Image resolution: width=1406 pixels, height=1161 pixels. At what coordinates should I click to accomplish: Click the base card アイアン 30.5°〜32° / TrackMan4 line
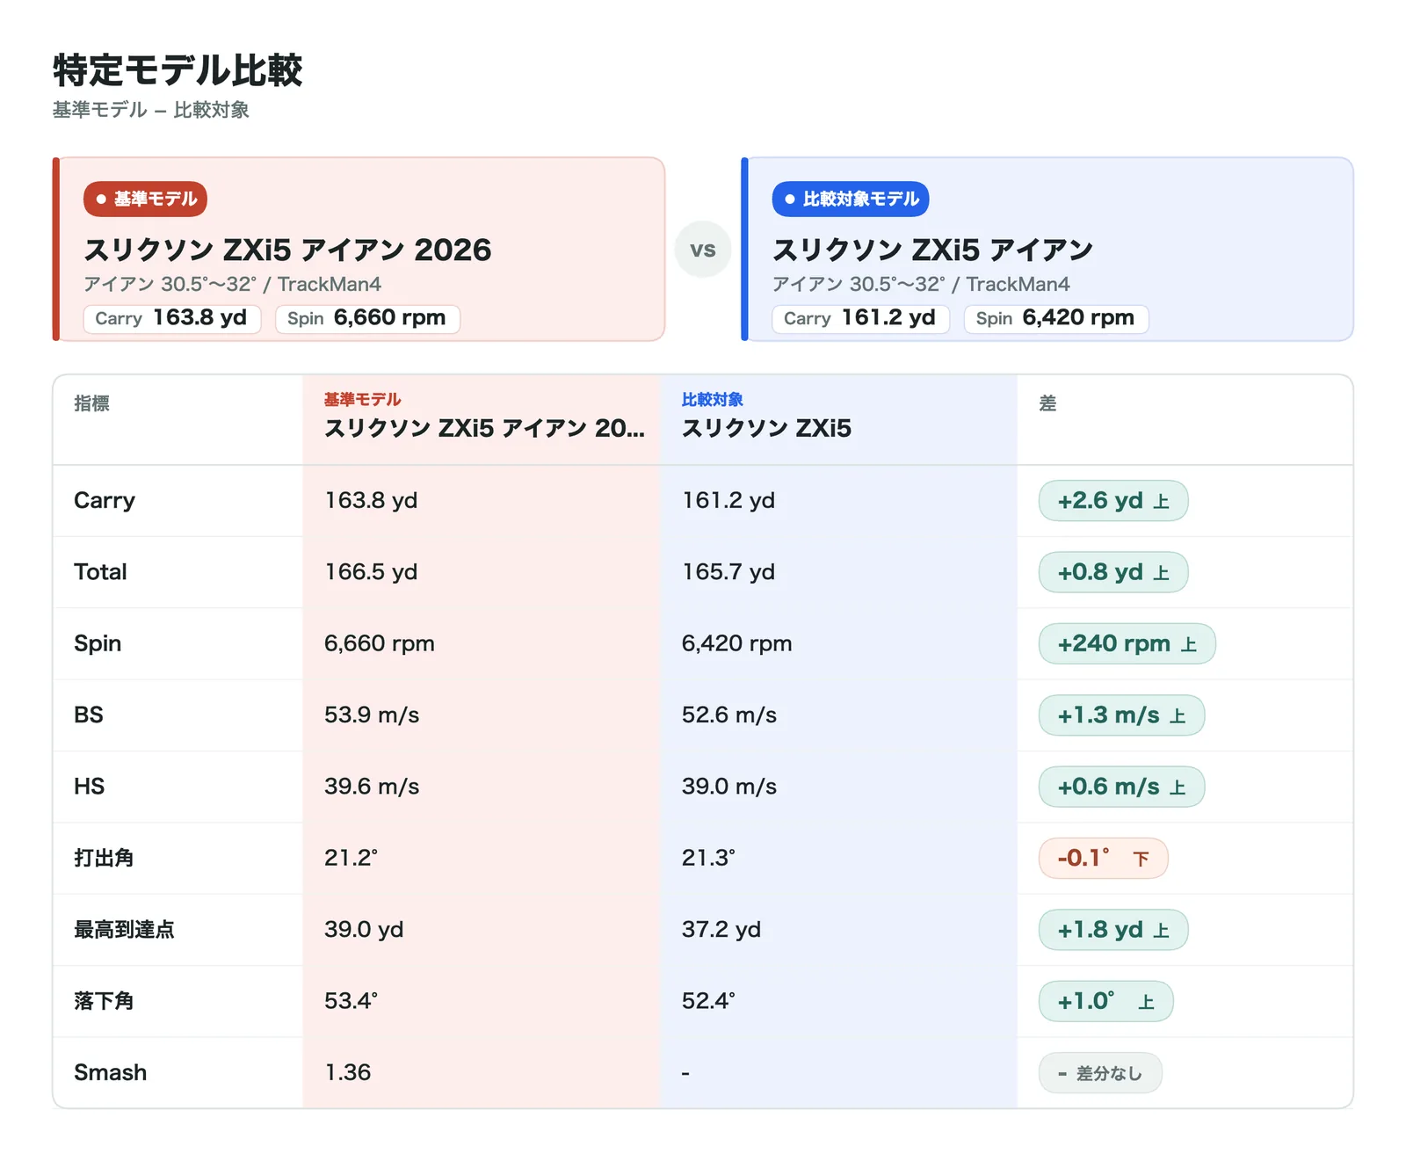[233, 284]
